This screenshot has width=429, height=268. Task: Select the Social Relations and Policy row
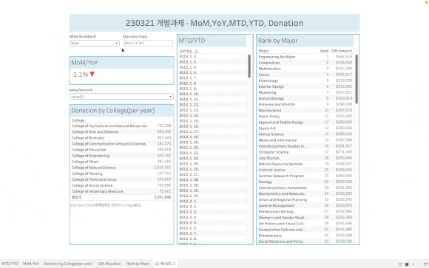pos(305,241)
